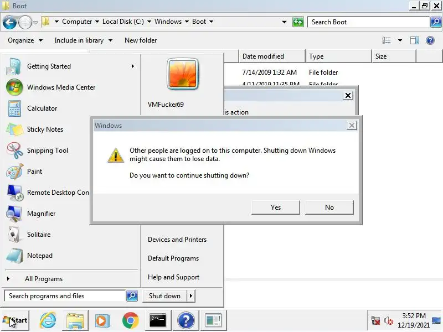Open Windows Media Player from taskbar
The image size is (443, 332).
[102, 320]
